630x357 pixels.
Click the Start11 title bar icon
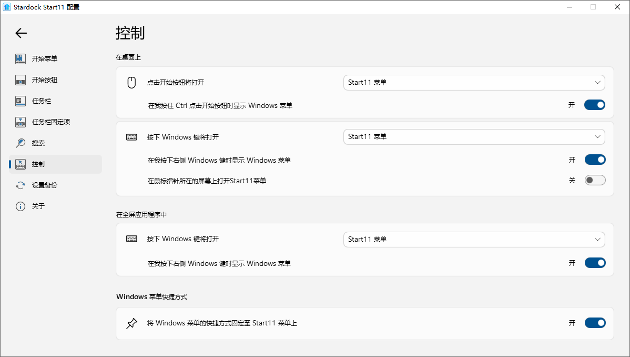(x=7, y=7)
